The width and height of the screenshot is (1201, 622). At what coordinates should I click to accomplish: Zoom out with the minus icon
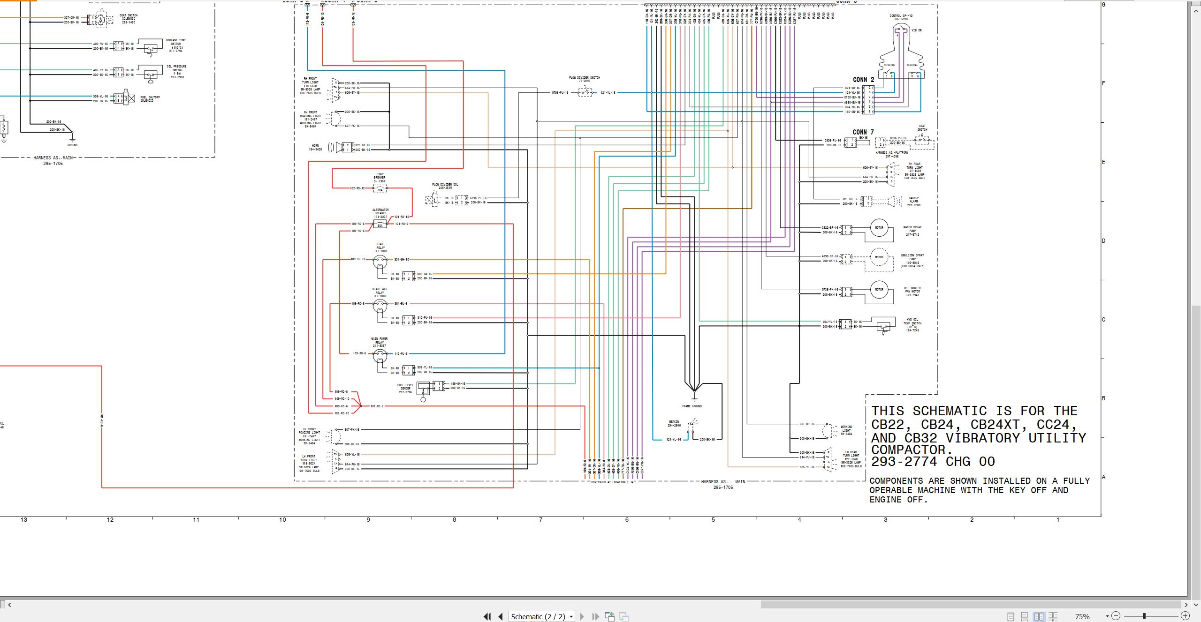1116,616
